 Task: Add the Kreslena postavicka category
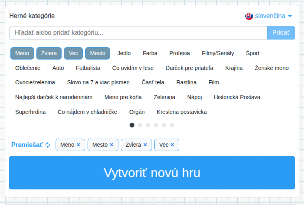(x=182, y=112)
